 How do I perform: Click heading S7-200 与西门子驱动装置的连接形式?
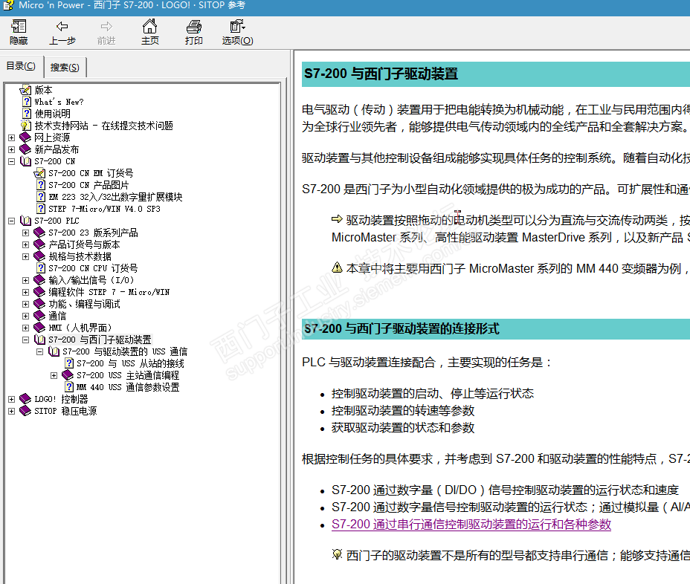402,328
